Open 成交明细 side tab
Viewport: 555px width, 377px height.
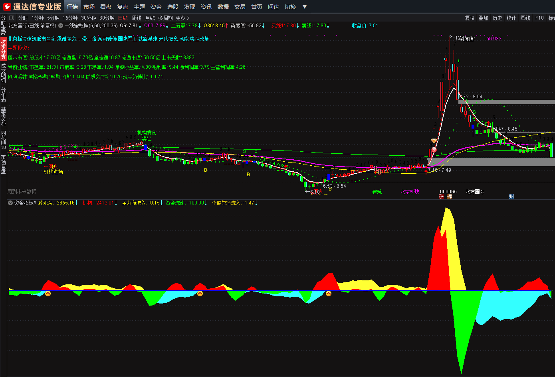click(3, 73)
